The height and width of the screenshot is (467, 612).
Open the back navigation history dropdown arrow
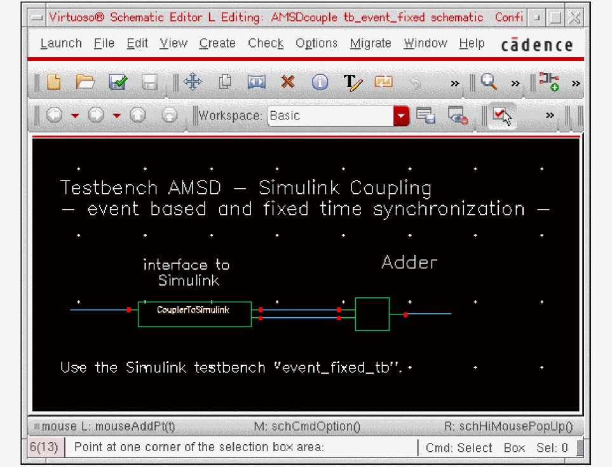(75, 116)
